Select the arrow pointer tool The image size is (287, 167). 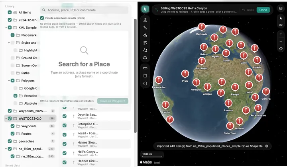pyautogui.click(x=145, y=9)
